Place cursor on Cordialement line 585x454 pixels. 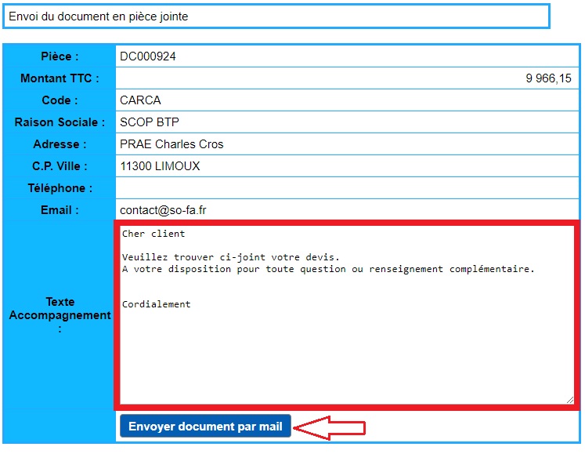(x=157, y=304)
